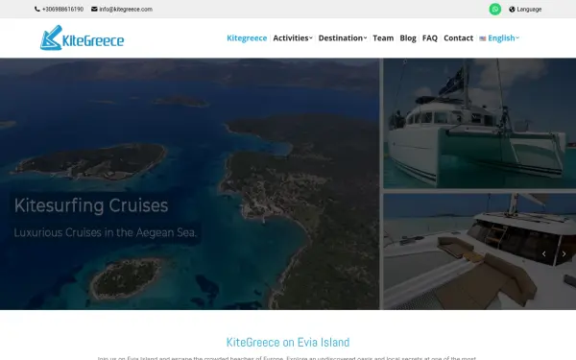Email info@kitegreece.com link
This screenshot has width=576, height=360.
(126, 10)
